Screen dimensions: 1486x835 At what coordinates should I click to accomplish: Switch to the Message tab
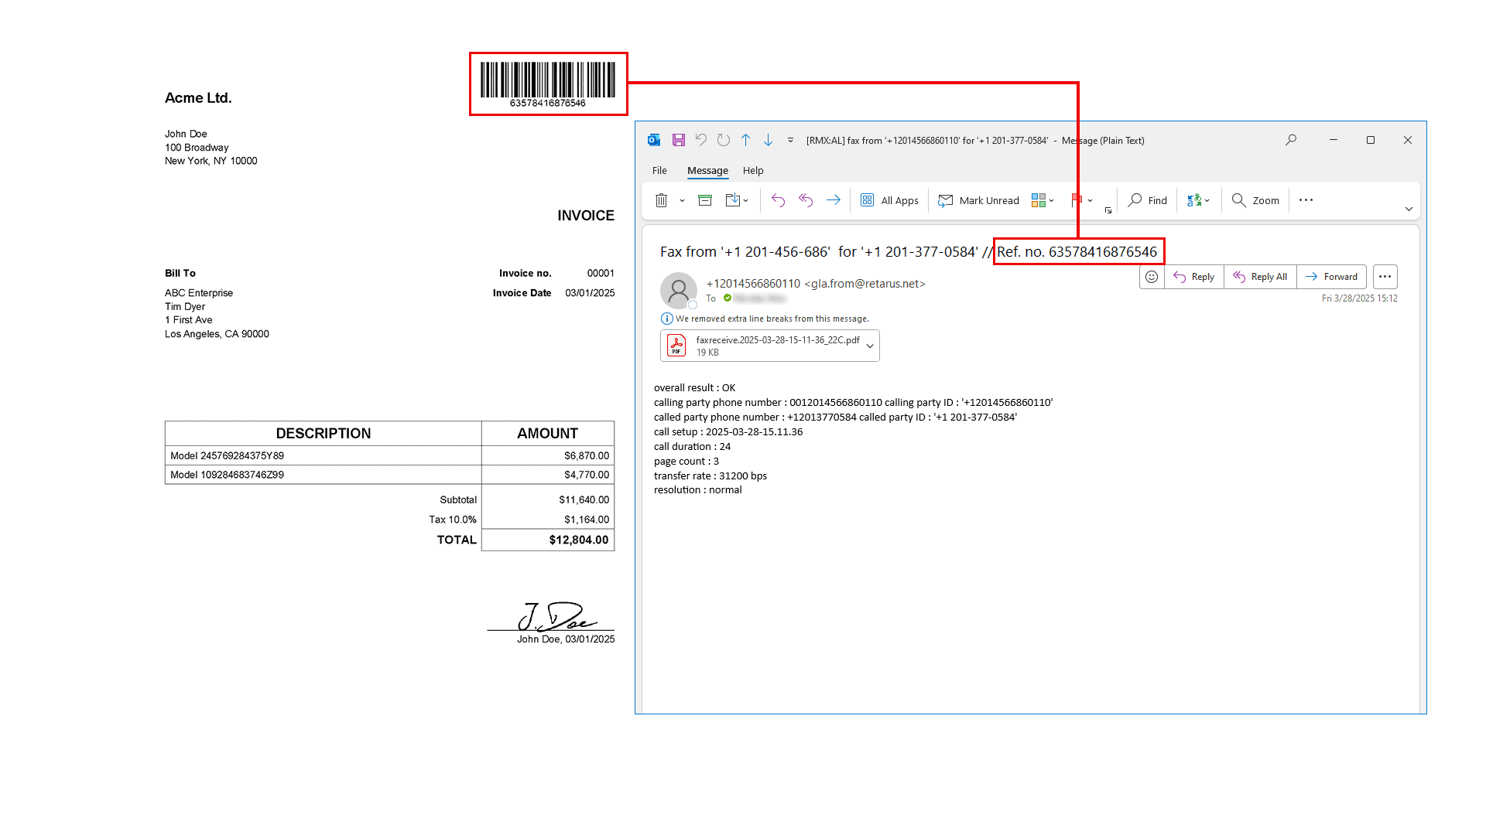point(707,170)
